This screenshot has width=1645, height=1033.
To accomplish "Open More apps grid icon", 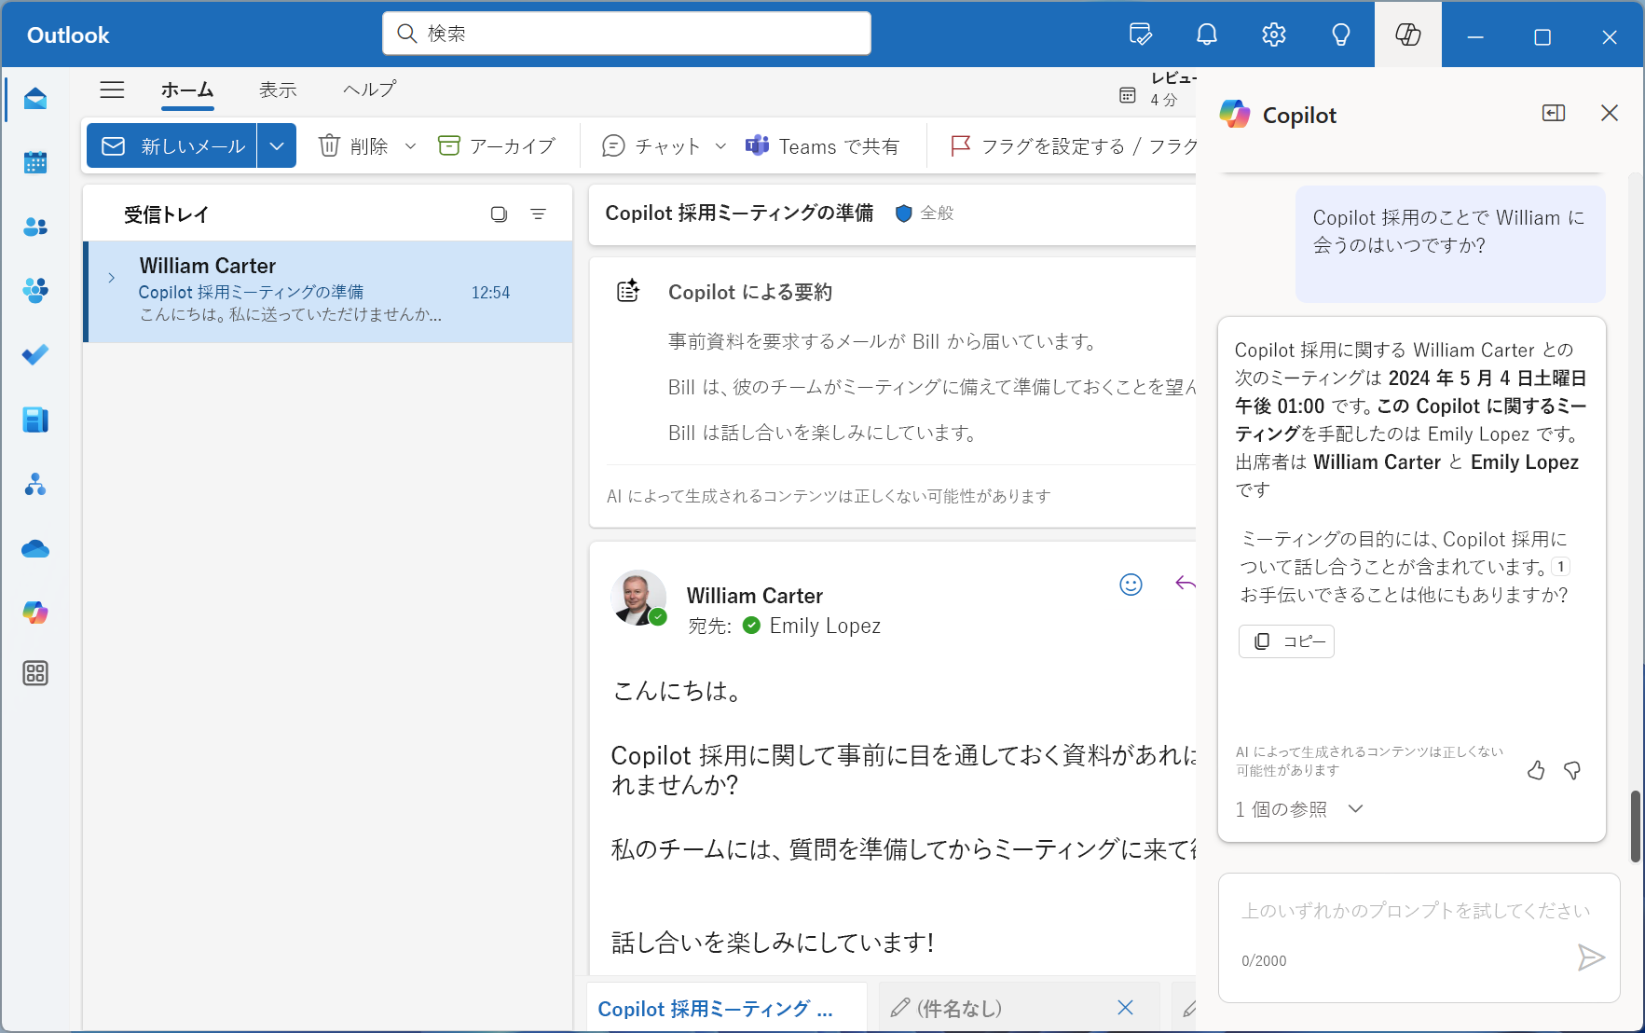I will pyautogui.click(x=35, y=673).
